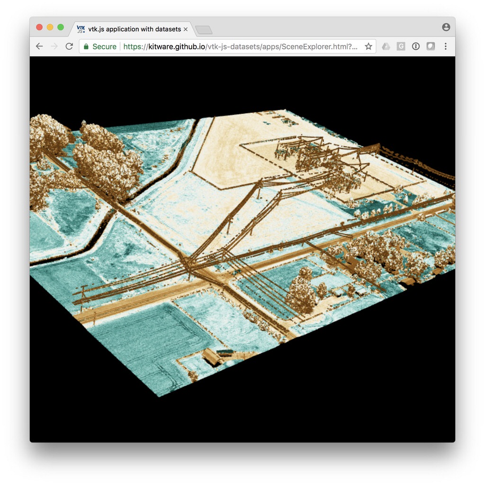Toggle the bookmark star for this page
Screen dimensions: 485x485
point(368,46)
